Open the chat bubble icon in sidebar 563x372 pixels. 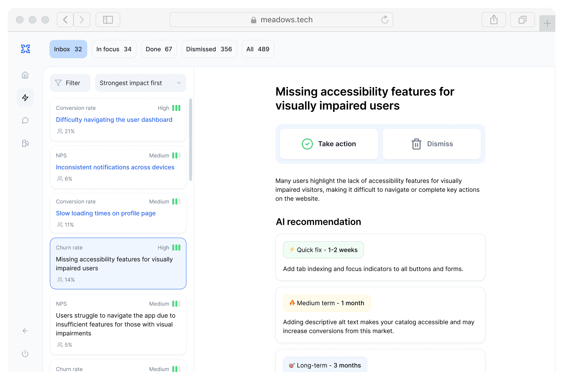coord(25,121)
